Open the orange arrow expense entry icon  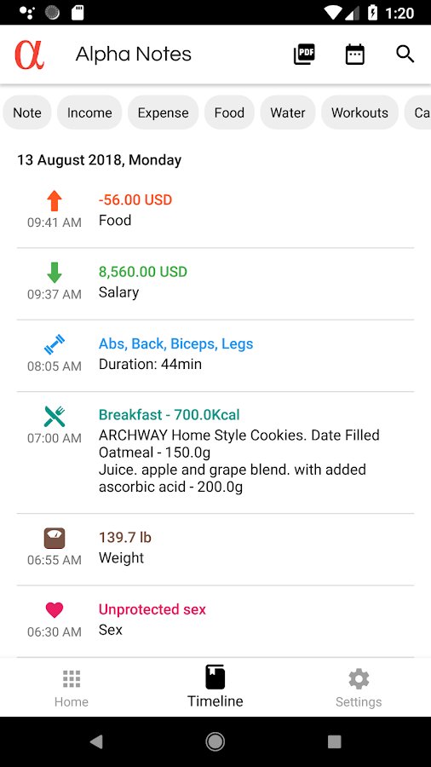pos(55,201)
